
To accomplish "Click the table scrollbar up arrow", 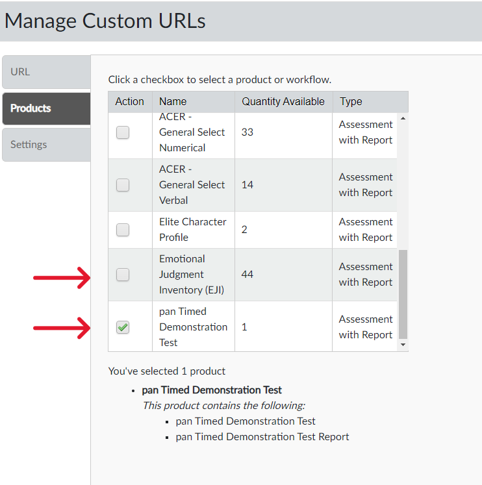I will click(x=403, y=119).
